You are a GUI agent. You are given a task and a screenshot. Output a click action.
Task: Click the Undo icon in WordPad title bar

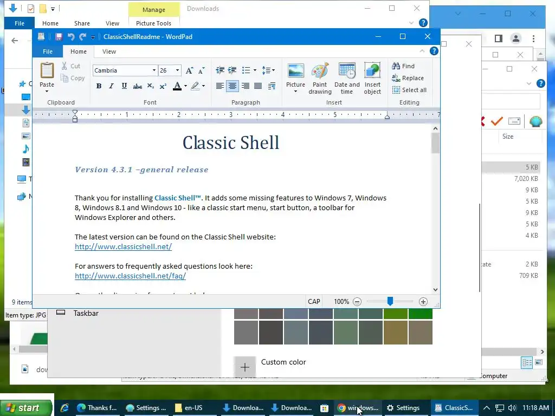click(71, 37)
